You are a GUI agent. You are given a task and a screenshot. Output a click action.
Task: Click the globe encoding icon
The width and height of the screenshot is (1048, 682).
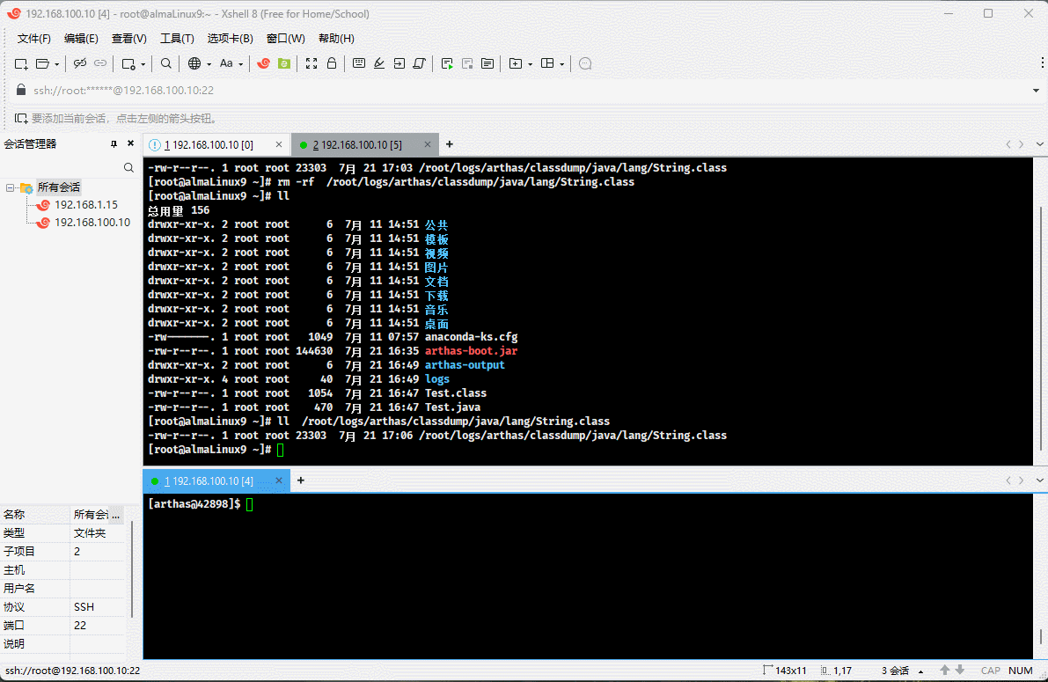pyautogui.click(x=194, y=63)
